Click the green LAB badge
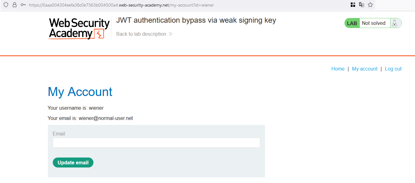415x183 pixels. (352, 23)
